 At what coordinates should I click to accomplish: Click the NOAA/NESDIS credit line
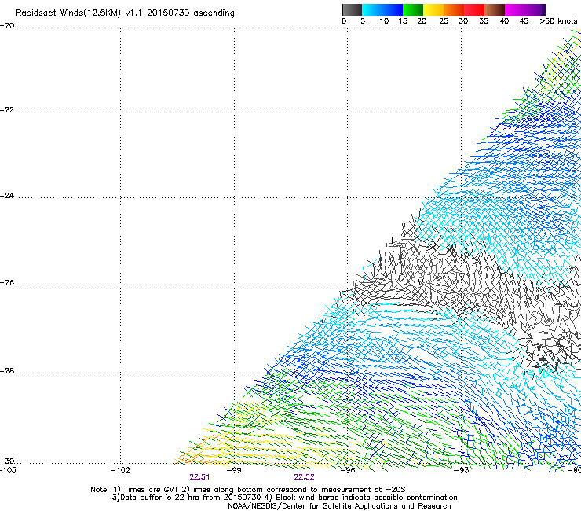(339, 506)
